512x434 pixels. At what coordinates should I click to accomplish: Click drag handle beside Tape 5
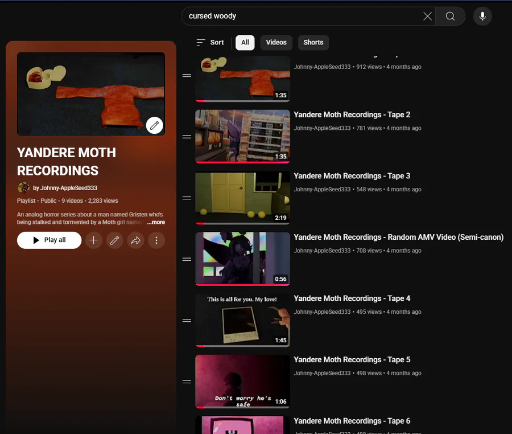(187, 382)
